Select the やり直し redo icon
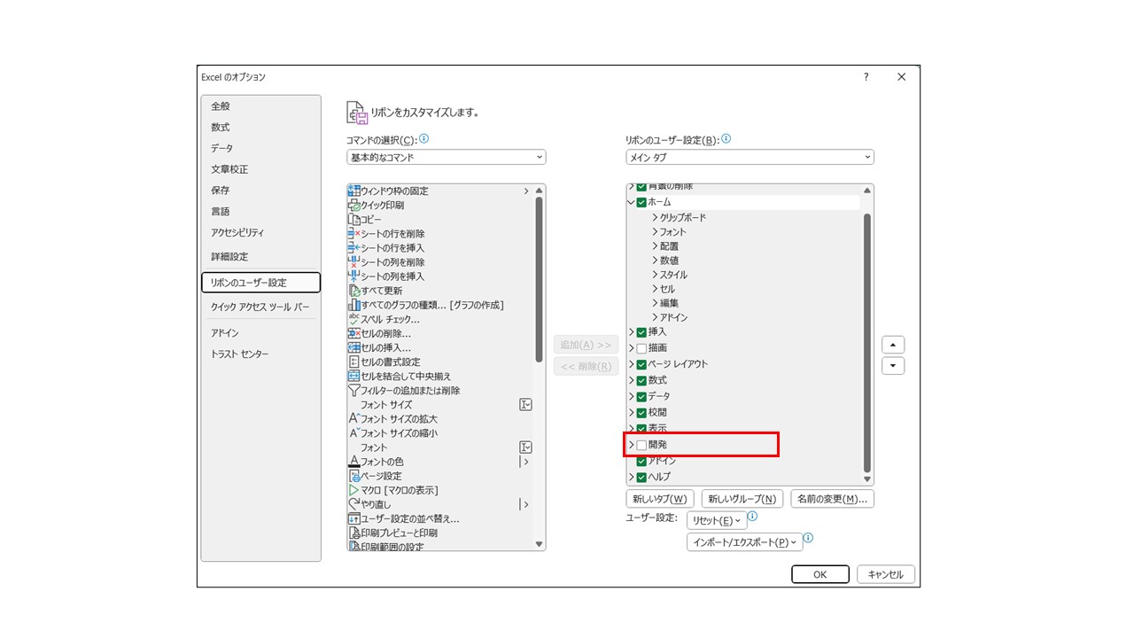Viewport: 1134px width, 638px height. 353,504
